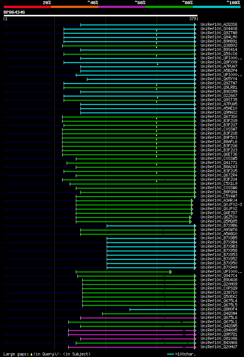Viewport: 244px width, 357px height.
Task: Select the UniRef100_Q20HU7 label
Action: point(219,347)
